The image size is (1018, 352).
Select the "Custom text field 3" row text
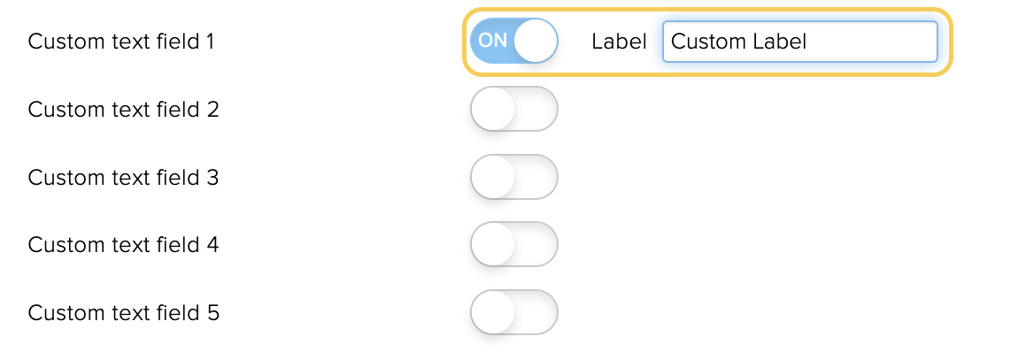click(123, 177)
